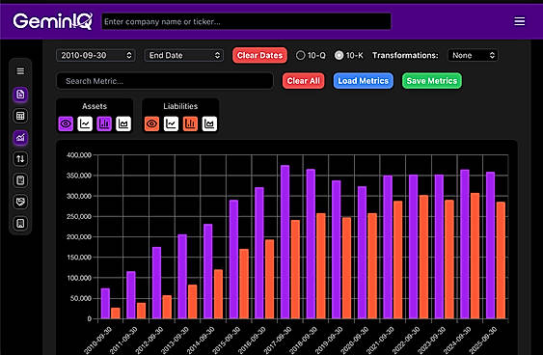Click the 200,000 y-axis label
Viewport: 543px width, 355px height.
pyautogui.click(x=79, y=237)
